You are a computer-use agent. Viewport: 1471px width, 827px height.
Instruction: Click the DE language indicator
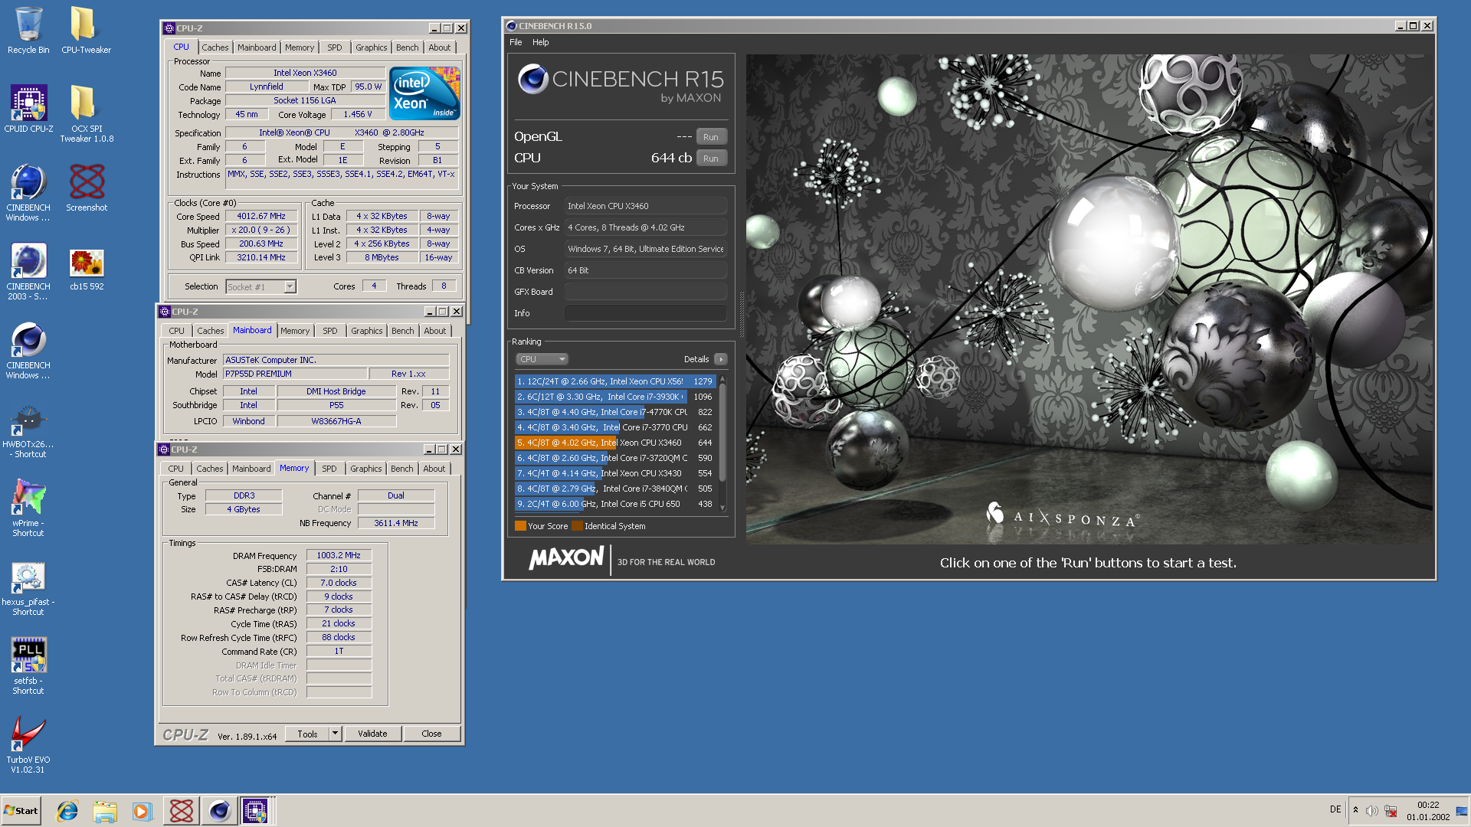1335,809
